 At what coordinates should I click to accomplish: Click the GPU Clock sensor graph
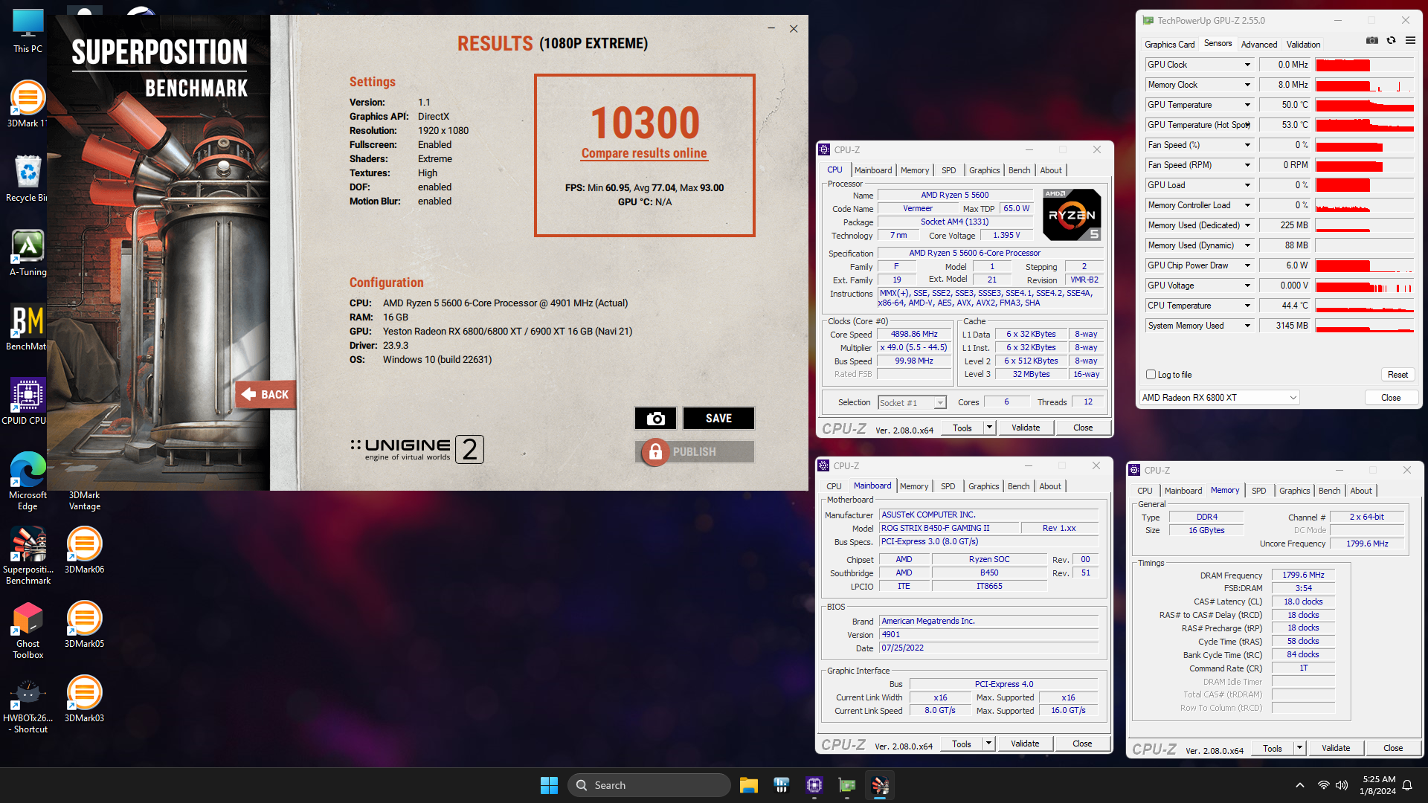1364,65
